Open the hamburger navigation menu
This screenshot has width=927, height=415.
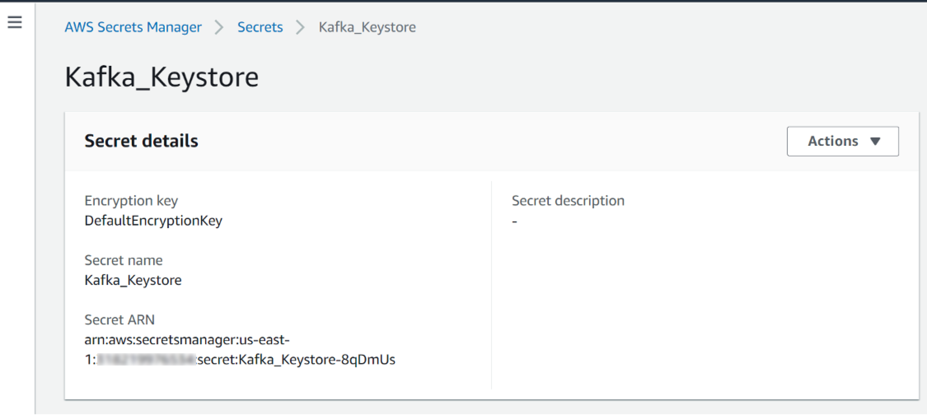click(15, 22)
